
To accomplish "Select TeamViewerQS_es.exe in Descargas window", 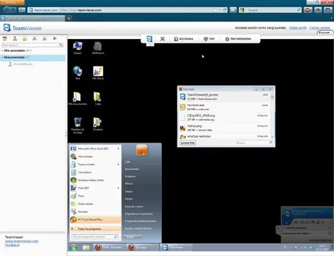I will pyautogui.click(x=224, y=97).
